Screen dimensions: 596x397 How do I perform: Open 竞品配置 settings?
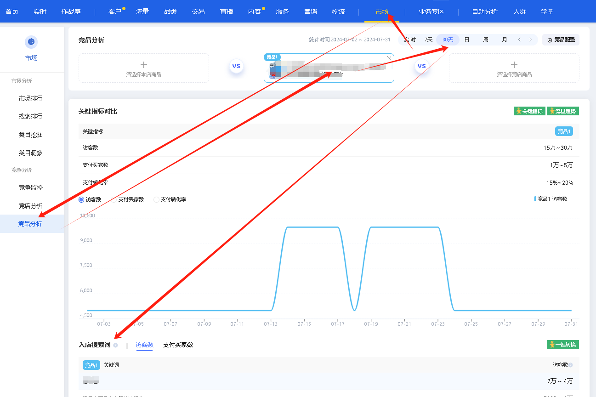click(x=561, y=40)
